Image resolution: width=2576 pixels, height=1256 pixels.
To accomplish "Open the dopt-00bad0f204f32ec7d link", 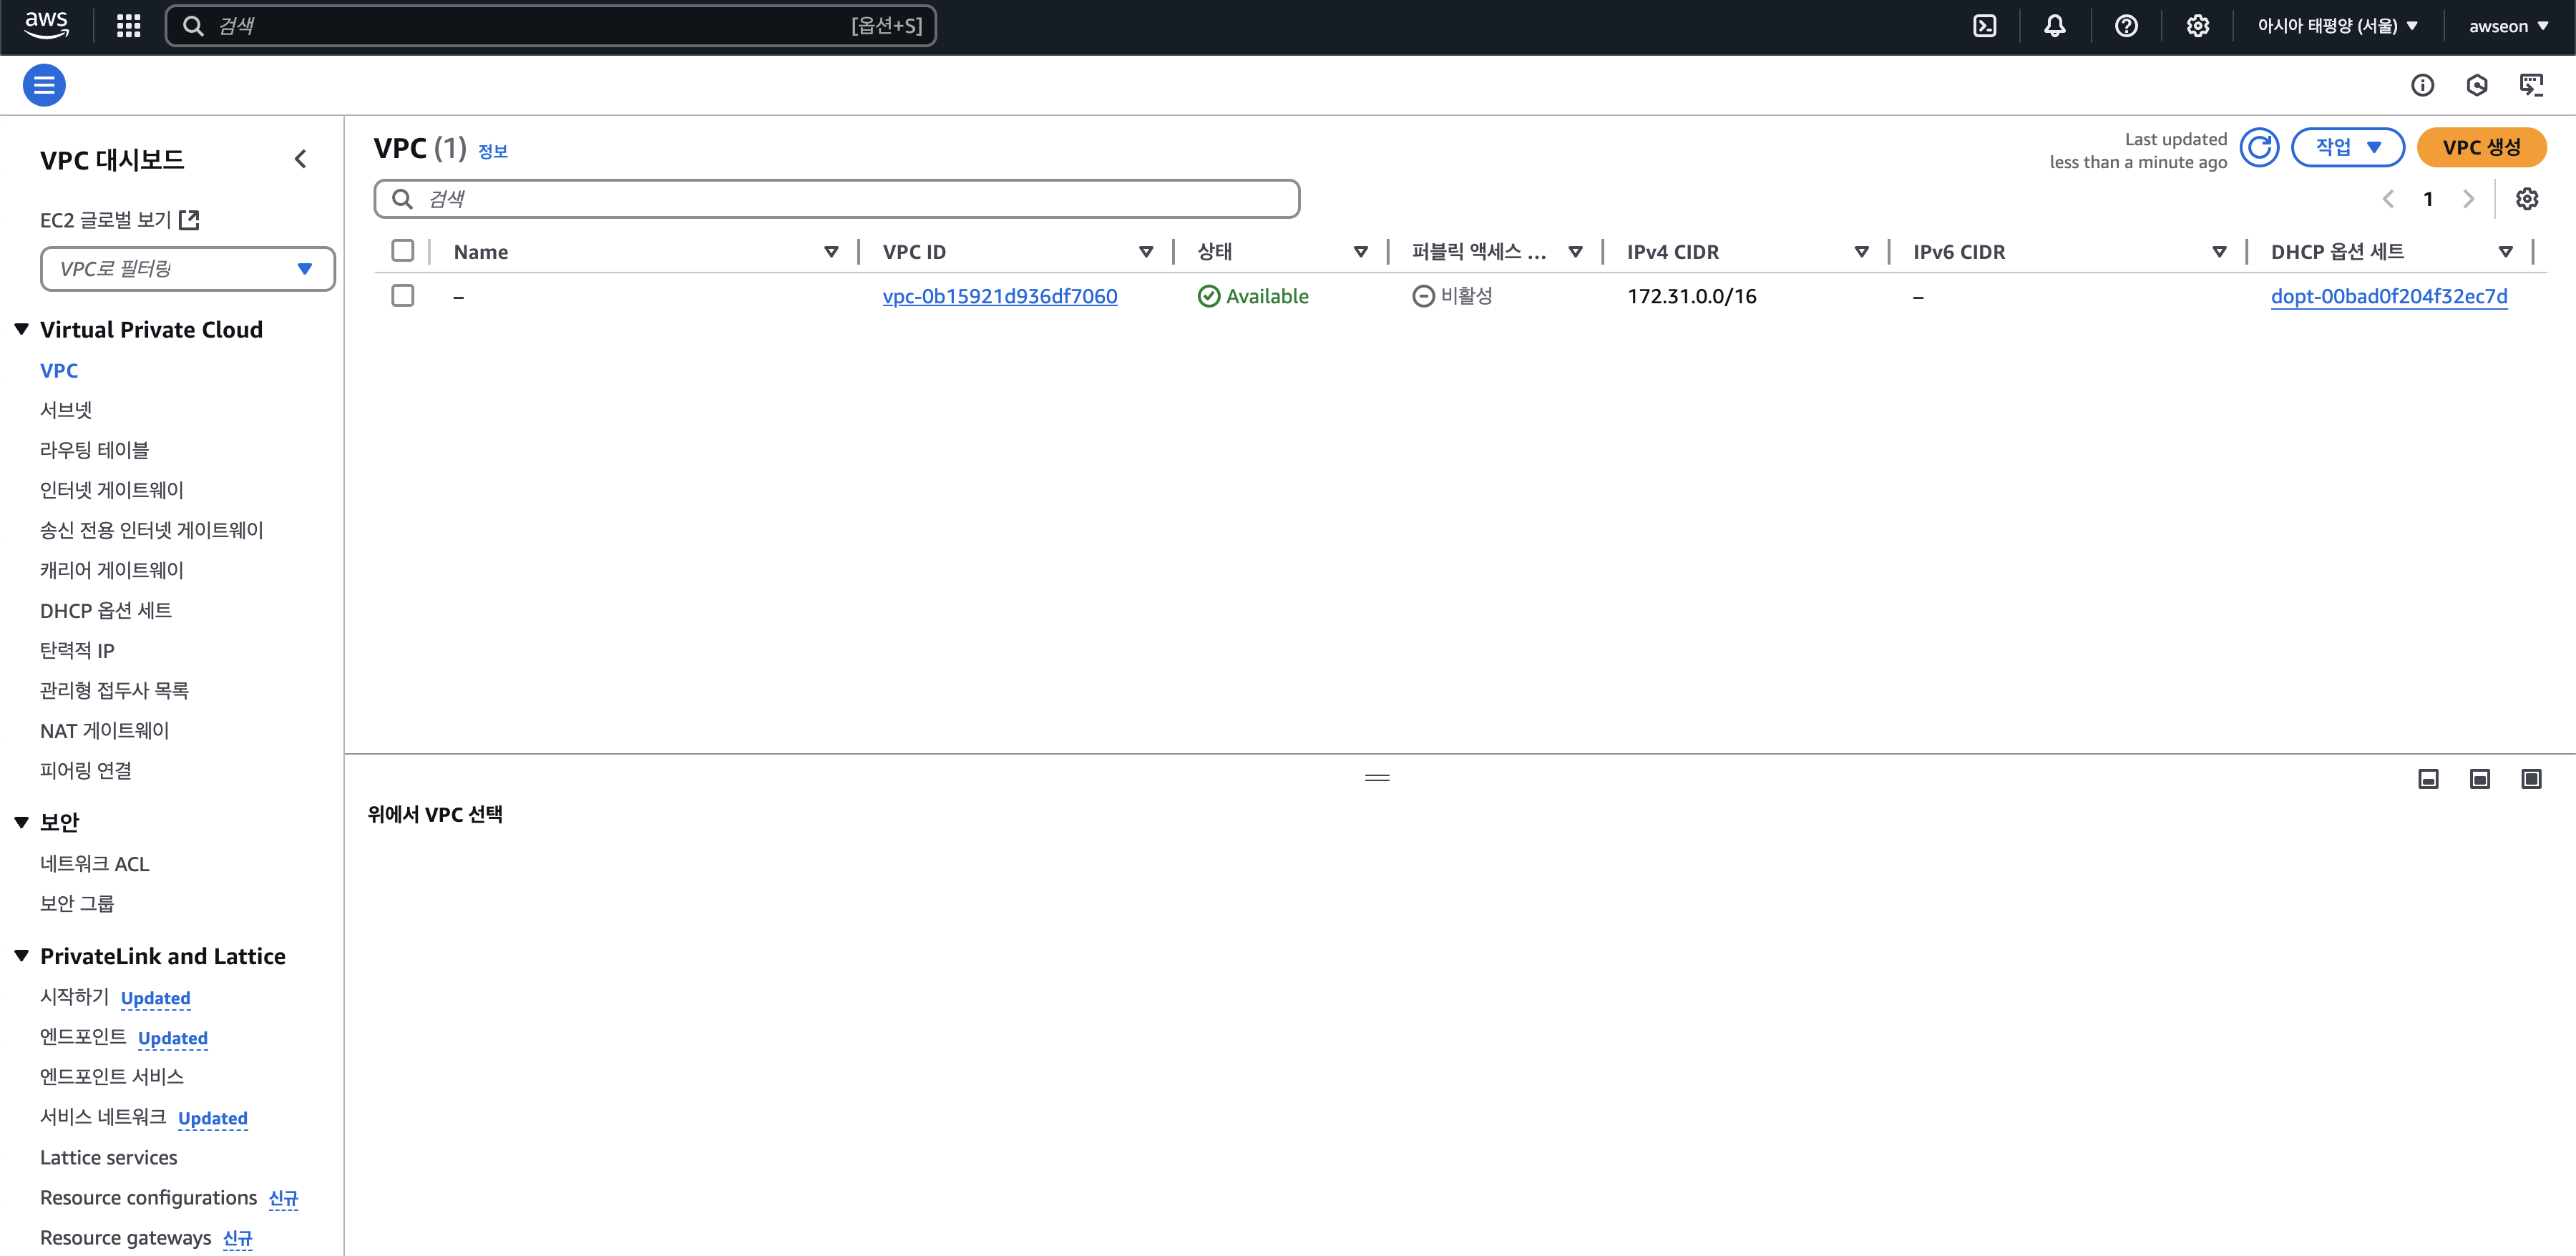I will click(x=2388, y=296).
